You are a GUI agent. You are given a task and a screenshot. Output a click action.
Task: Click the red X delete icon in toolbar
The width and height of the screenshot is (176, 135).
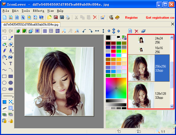point(95,17)
